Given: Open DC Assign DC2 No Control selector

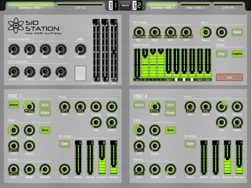Looking at the screenshot, I should (x=155, y=33).
